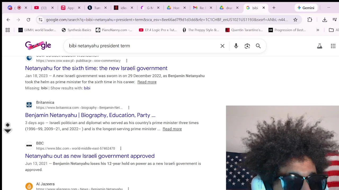Reload the current page

click(x=28, y=20)
